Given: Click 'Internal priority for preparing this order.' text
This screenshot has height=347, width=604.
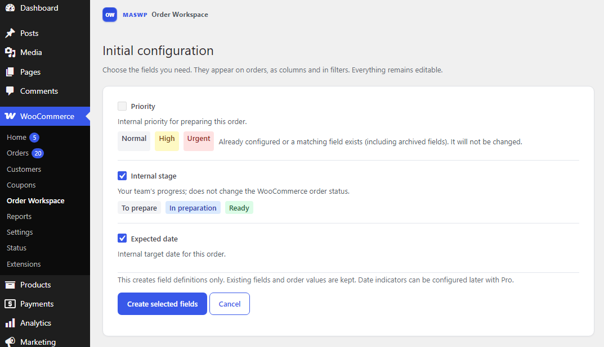Looking at the screenshot, I should pos(182,121).
